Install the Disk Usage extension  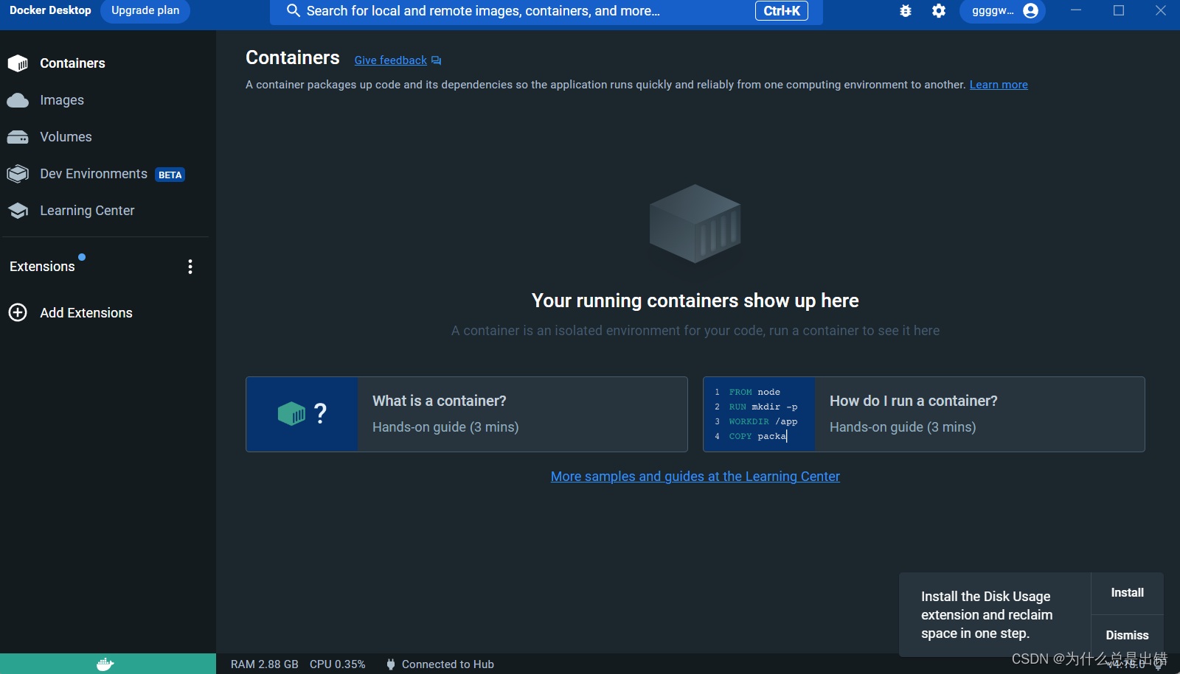tap(1127, 593)
